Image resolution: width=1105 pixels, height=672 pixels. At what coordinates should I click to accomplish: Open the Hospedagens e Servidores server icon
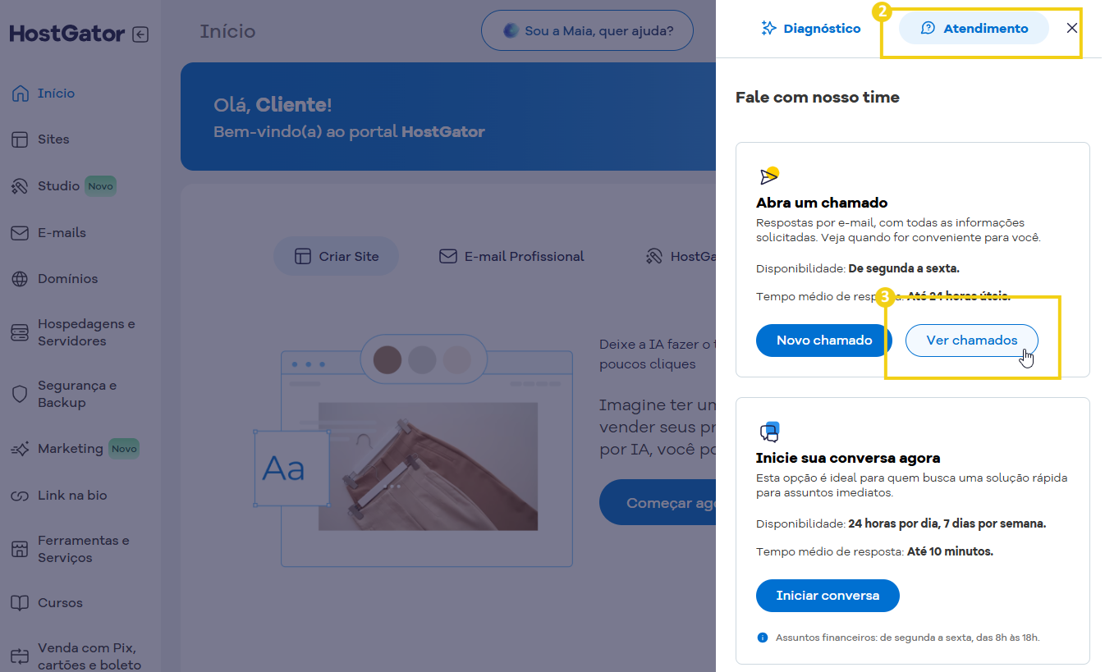pos(21,332)
